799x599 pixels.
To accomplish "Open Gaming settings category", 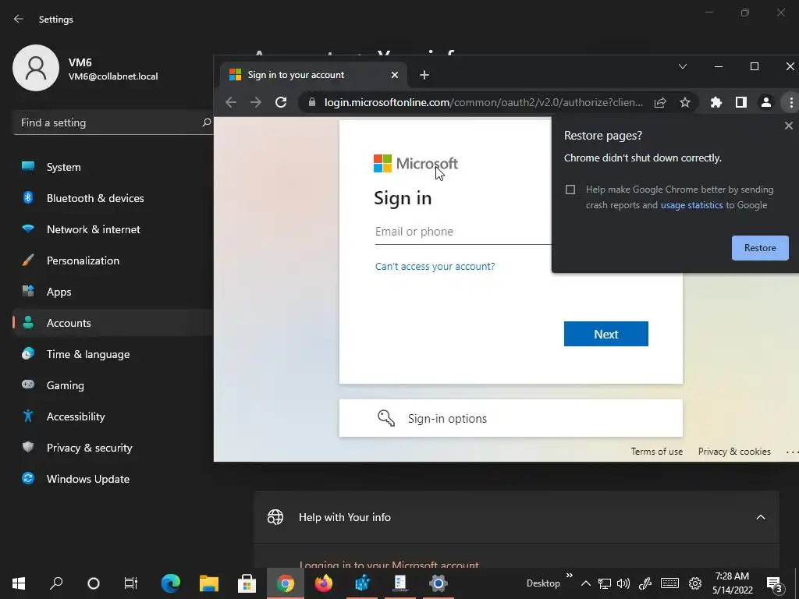I will click(x=112, y=385).
